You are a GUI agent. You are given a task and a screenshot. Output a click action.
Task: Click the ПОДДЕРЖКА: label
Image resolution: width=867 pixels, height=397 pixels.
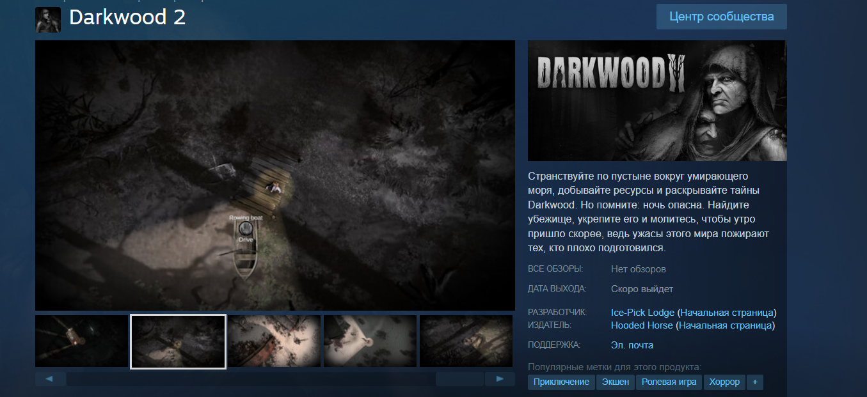tap(554, 345)
